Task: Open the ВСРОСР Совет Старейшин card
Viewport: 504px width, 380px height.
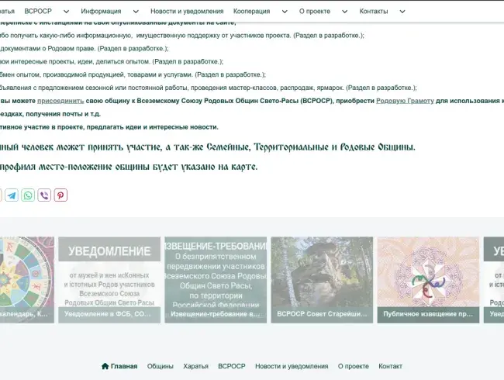Action: click(x=322, y=280)
